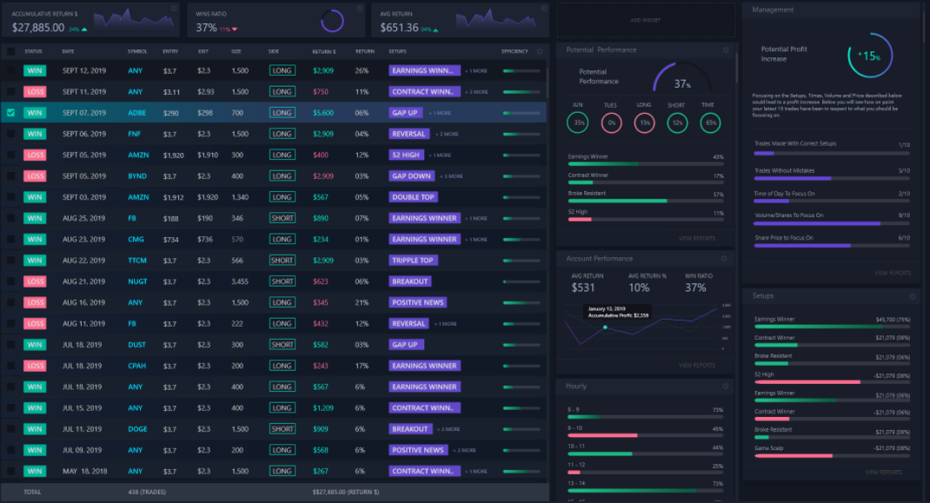
Task: Expand +1 MORE beside GAP UP in ADBE row
Action: 440,113
